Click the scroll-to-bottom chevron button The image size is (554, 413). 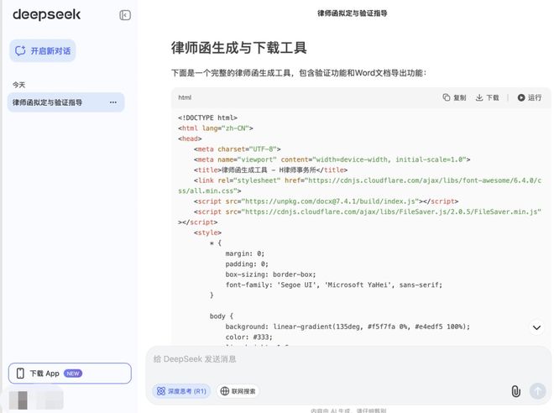pyautogui.click(x=536, y=327)
